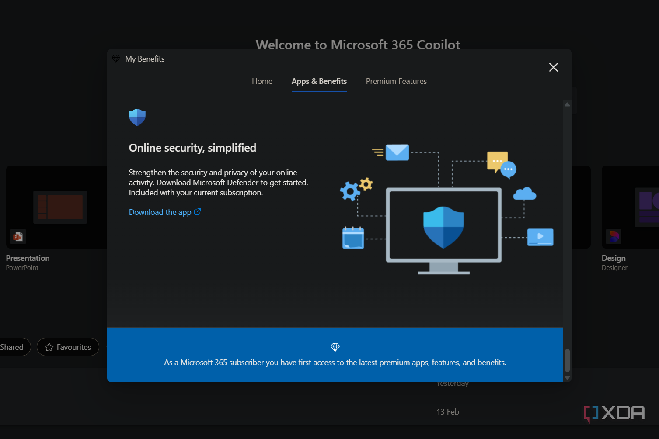
Task: Click the scroll up arrow in dialog
Action: pos(567,104)
